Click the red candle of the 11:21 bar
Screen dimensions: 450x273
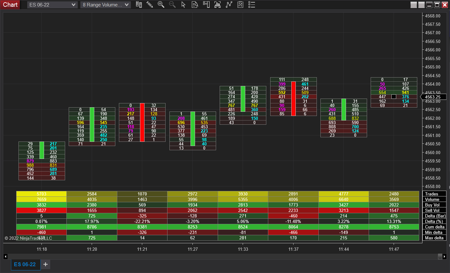(142, 122)
